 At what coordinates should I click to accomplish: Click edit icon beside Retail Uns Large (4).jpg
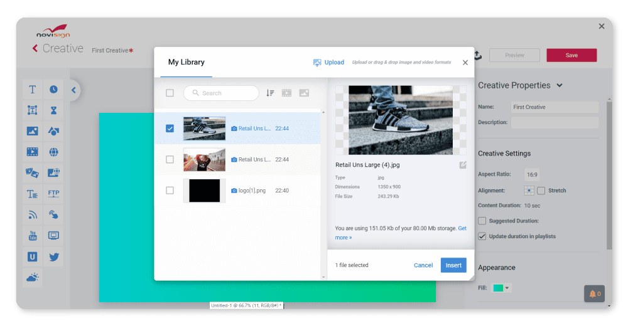pyautogui.click(x=463, y=165)
